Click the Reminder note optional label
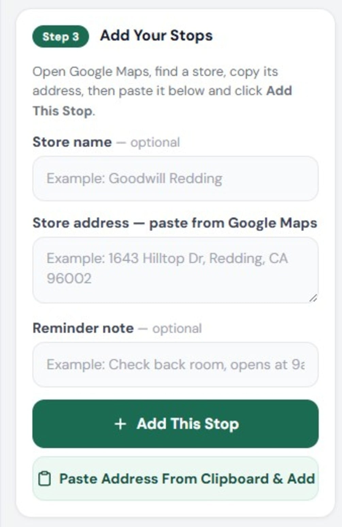Screen dimensions: 342x527 click(x=117, y=328)
